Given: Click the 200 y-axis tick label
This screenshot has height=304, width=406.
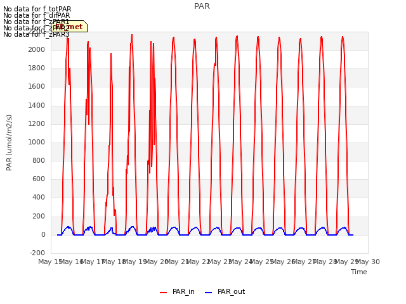Looking at the screenshot, I should [x=39, y=216].
